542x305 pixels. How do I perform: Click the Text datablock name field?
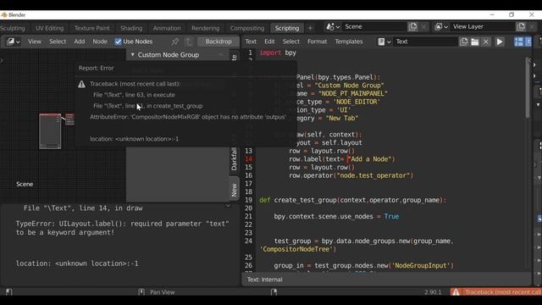(426, 42)
